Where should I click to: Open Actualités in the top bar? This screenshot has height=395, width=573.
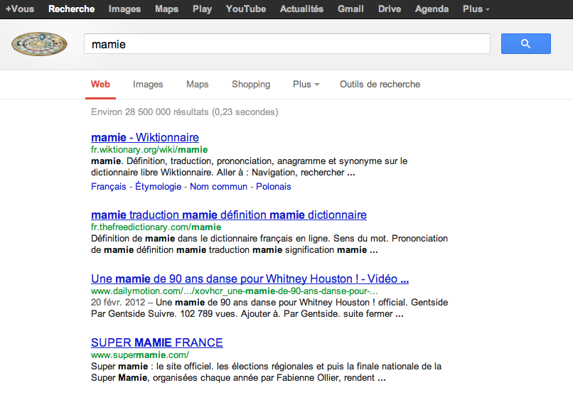point(301,9)
